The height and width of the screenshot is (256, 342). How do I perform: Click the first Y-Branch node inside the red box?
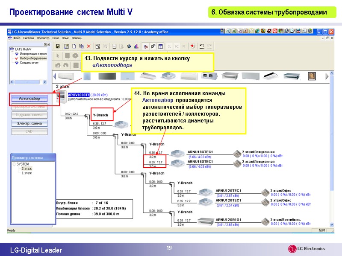pos(100,115)
